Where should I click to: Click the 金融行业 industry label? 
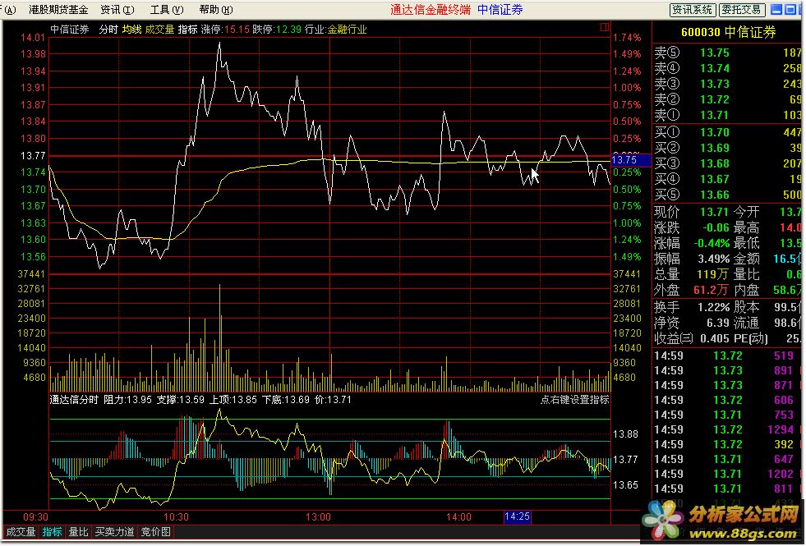click(x=347, y=30)
